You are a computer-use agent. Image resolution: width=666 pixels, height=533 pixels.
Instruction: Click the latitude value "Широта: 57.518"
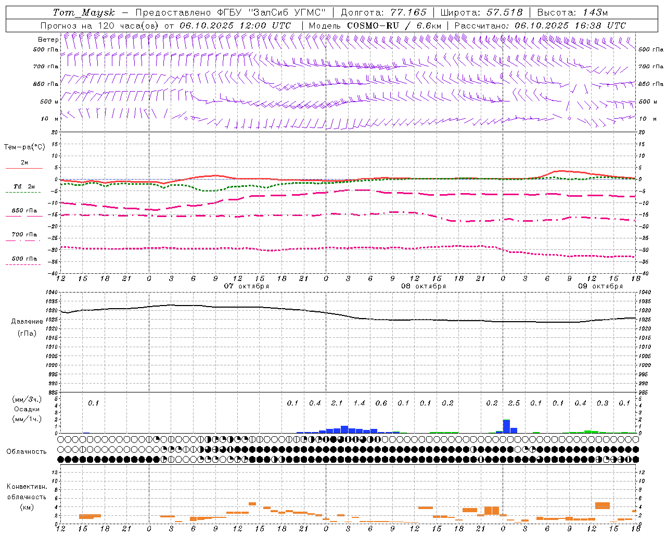(x=482, y=12)
